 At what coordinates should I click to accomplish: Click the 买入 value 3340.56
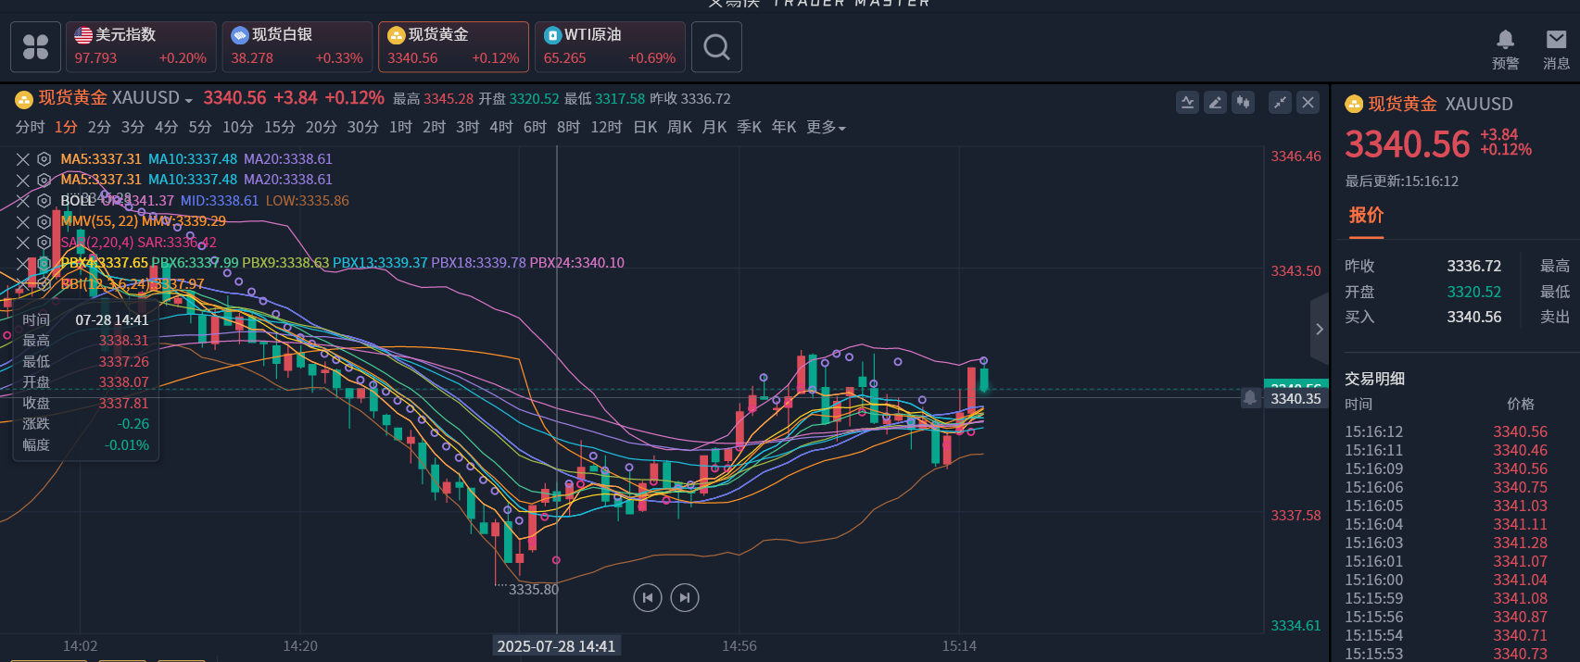pyautogui.click(x=1474, y=317)
